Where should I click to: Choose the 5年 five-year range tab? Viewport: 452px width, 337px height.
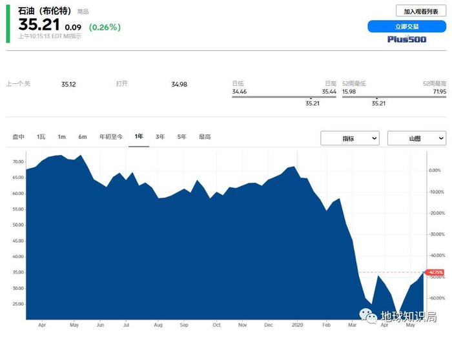click(x=182, y=137)
